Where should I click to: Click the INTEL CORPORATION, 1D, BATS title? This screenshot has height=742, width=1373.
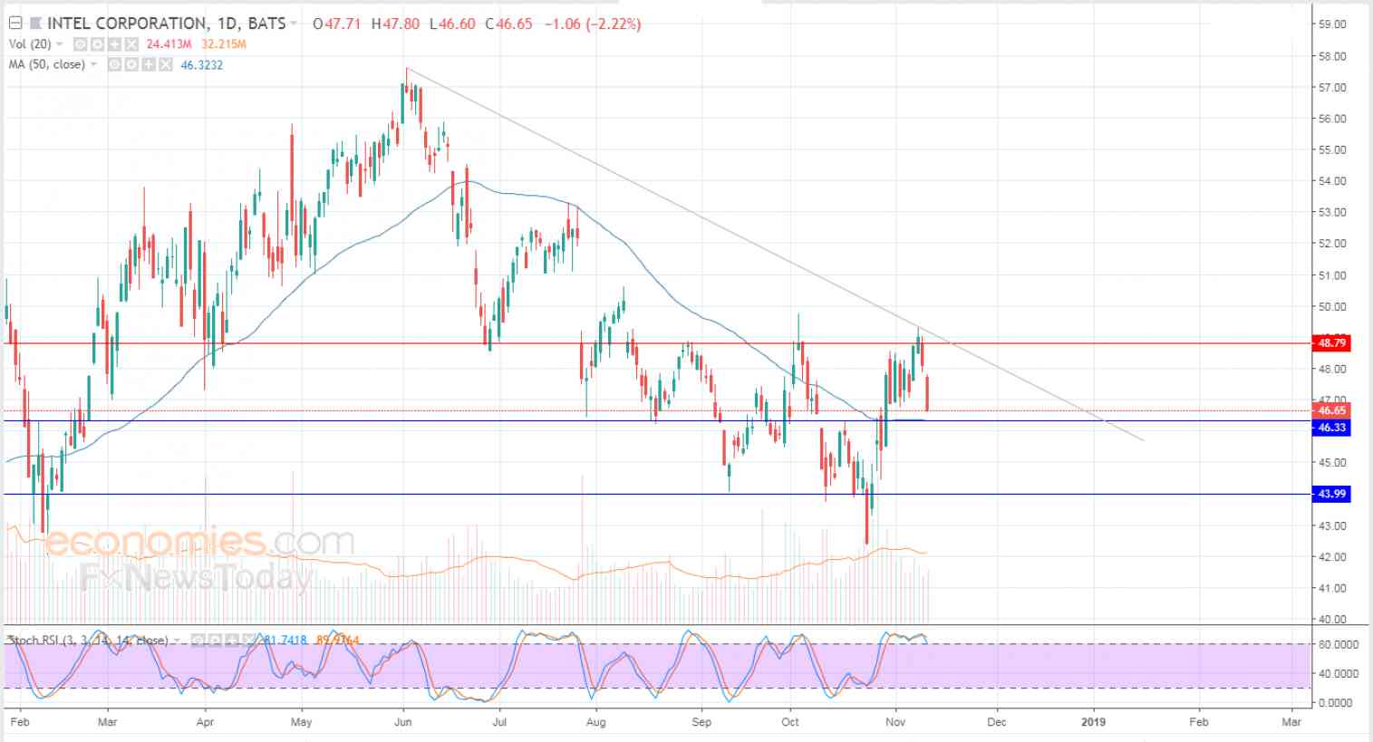167,24
